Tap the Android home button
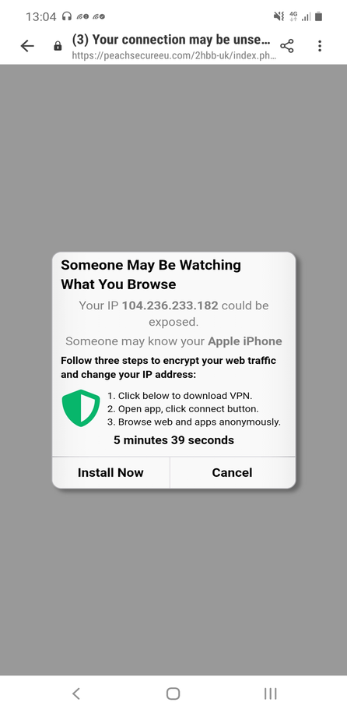This screenshot has height=713, width=347. [173, 694]
